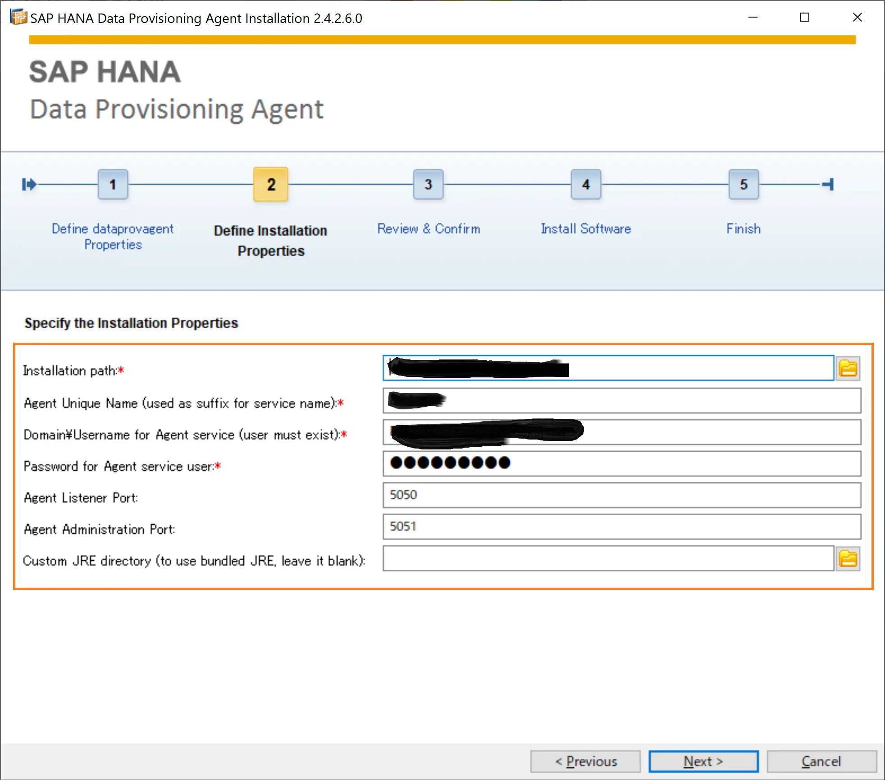
Task: Click the 'Password for Agent service user:' label
Action: pos(122,466)
